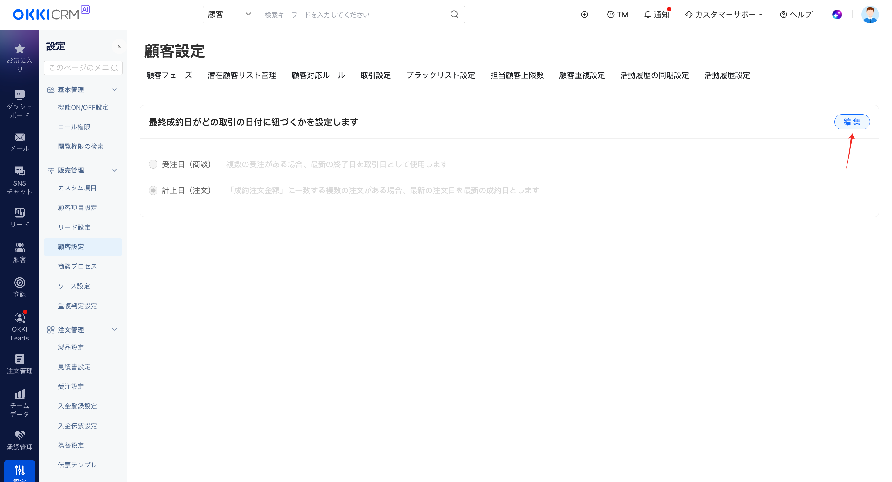892x482 pixels.
Task: Switch to 担当顧客上限数 tab
Action: pos(517,75)
